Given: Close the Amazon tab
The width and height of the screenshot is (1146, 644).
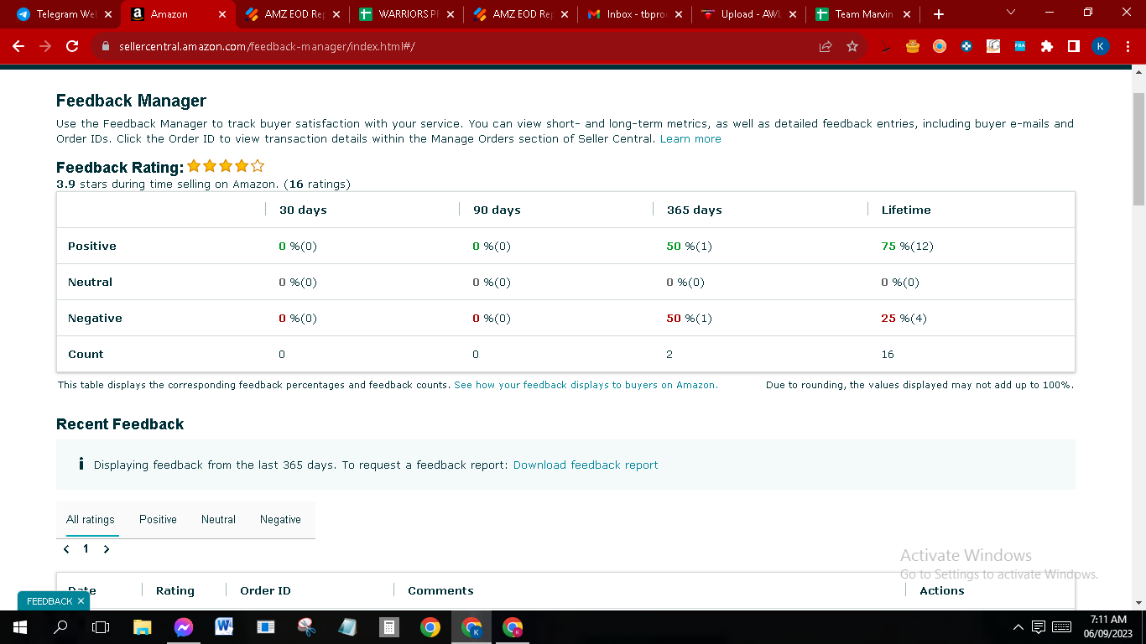Looking at the screenshot, I should [x=221, y=14].
